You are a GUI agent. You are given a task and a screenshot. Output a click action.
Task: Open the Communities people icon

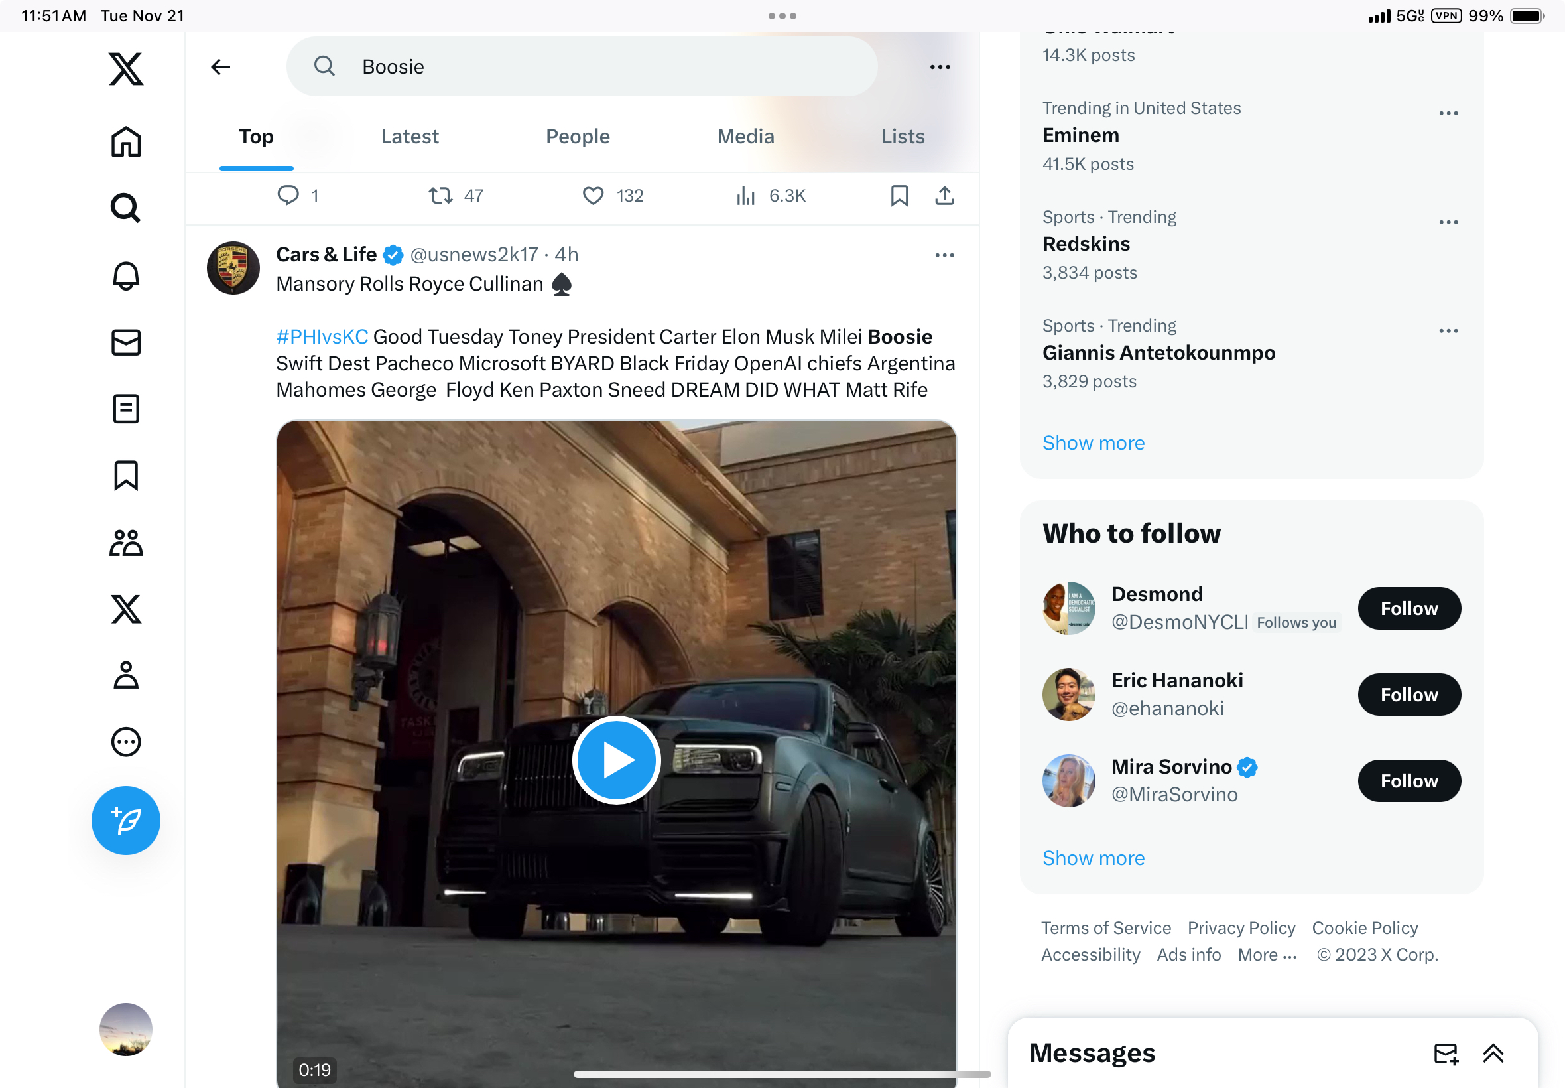(126, 543)
